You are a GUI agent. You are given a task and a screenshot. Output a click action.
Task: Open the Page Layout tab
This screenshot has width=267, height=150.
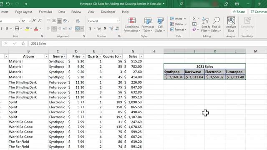coord(24,12)
